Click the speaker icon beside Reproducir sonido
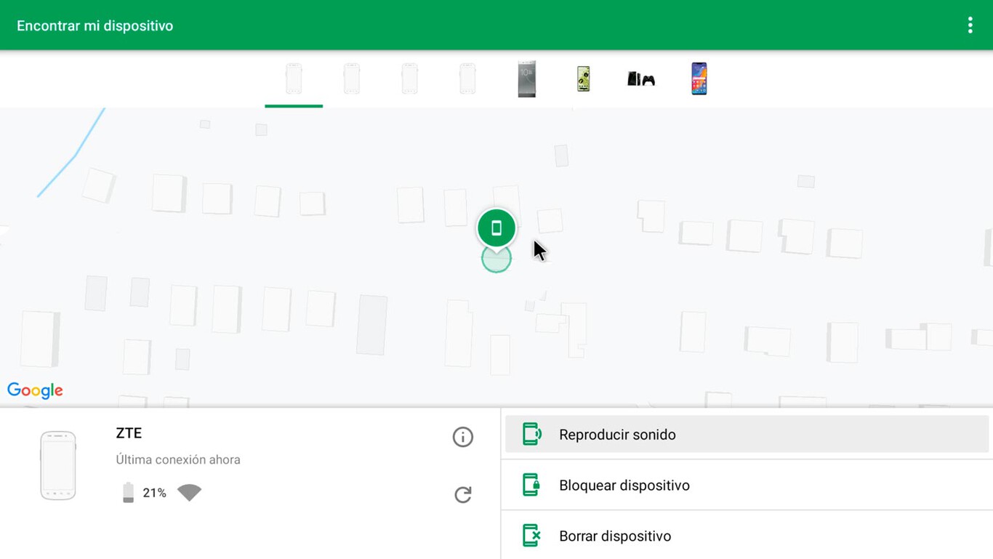The height and width of the screenshot is (559, 993). 530,433
